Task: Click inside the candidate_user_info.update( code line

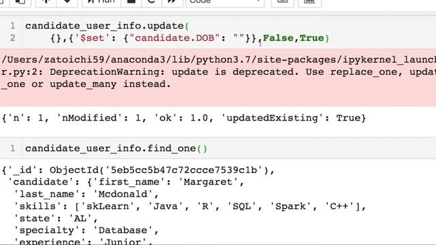Action: [108, 26]
